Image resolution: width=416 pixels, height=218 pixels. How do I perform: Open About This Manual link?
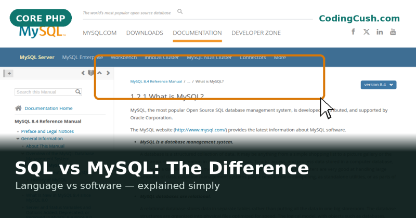[45, 146]
